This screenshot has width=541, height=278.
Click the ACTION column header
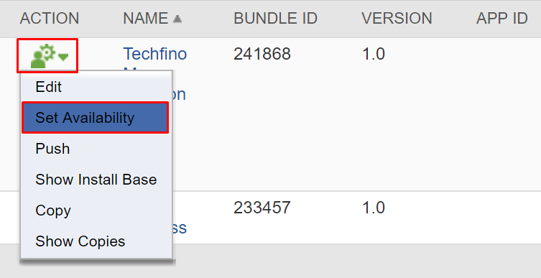click(x=50, y=18)
